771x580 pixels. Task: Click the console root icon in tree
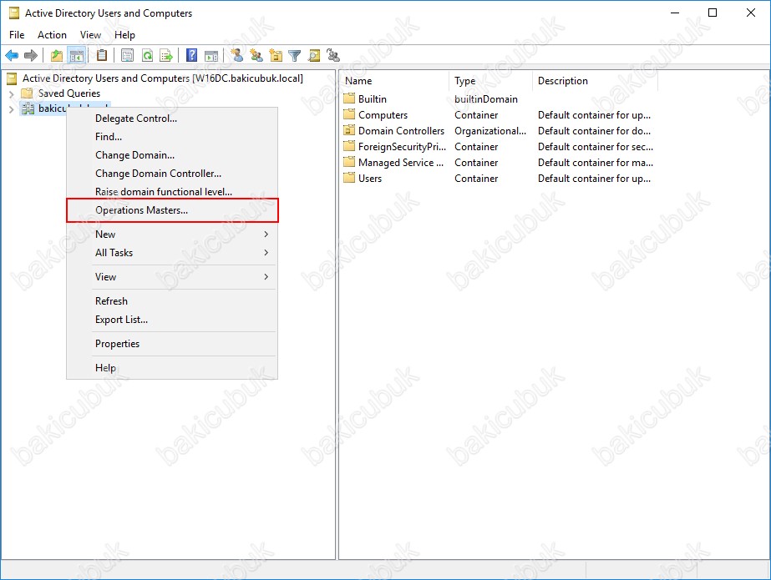point(12,78)
